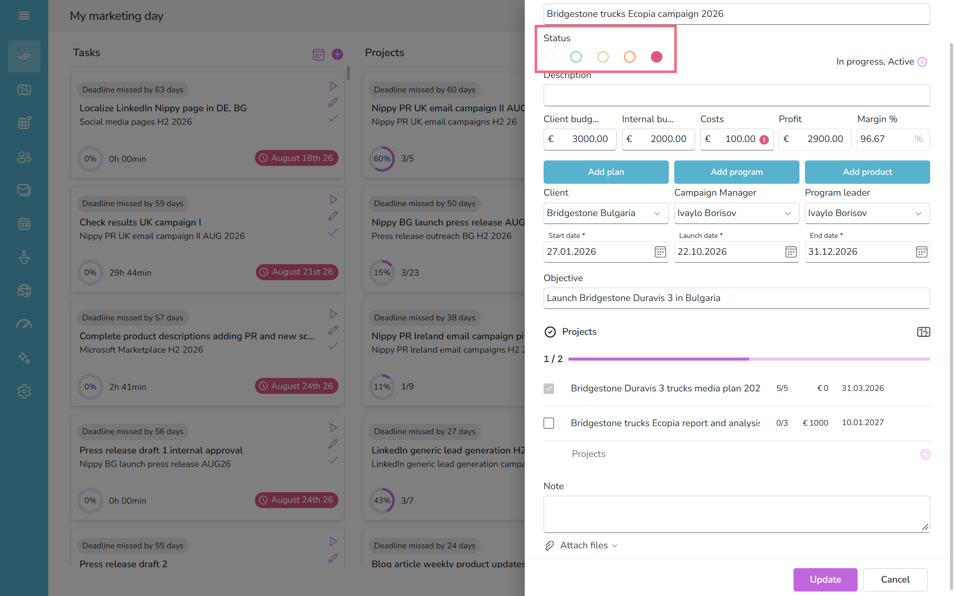This screenshot has width=954, height=596.
Task: Cancel the campaign edit dialog
Action: tap(895, 580)
